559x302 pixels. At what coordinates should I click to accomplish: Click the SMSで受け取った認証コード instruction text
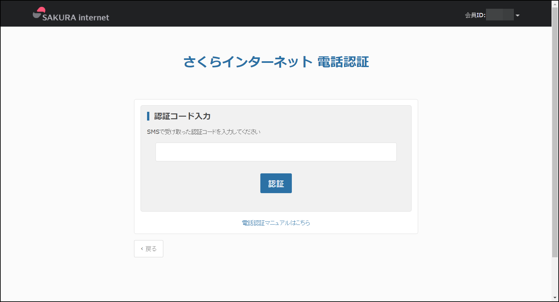[204, 132]
